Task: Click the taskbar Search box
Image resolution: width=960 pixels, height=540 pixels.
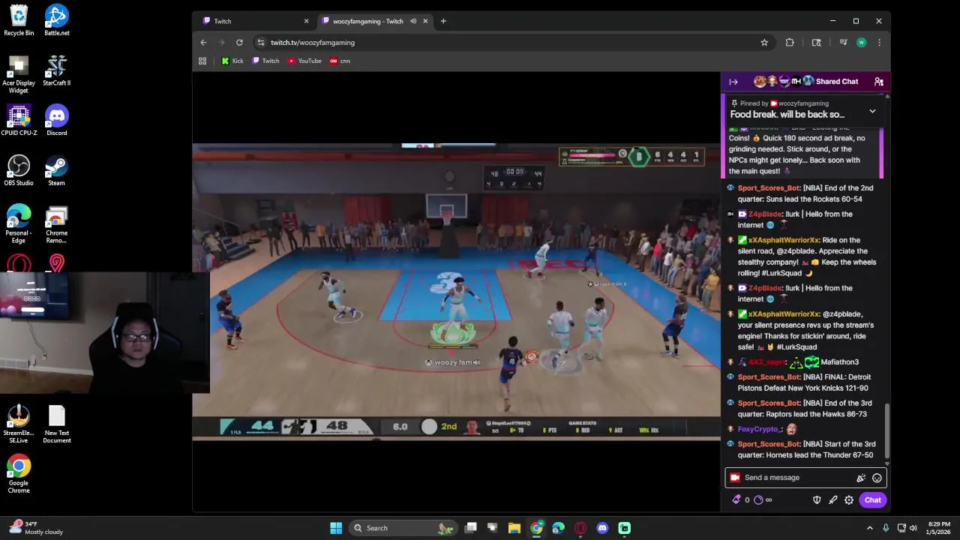Action: tap(403, 528)
